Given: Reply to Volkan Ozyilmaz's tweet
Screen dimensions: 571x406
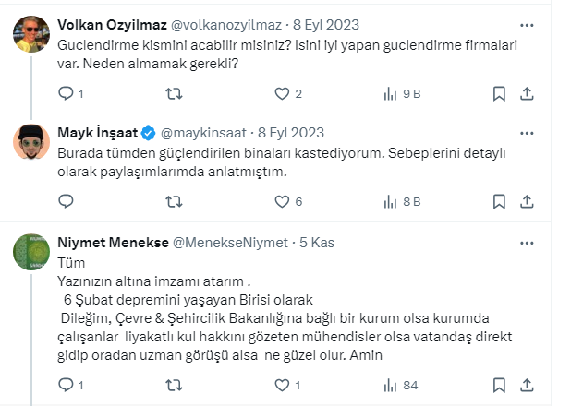Looking at the screenshot, I should point(66,93).
